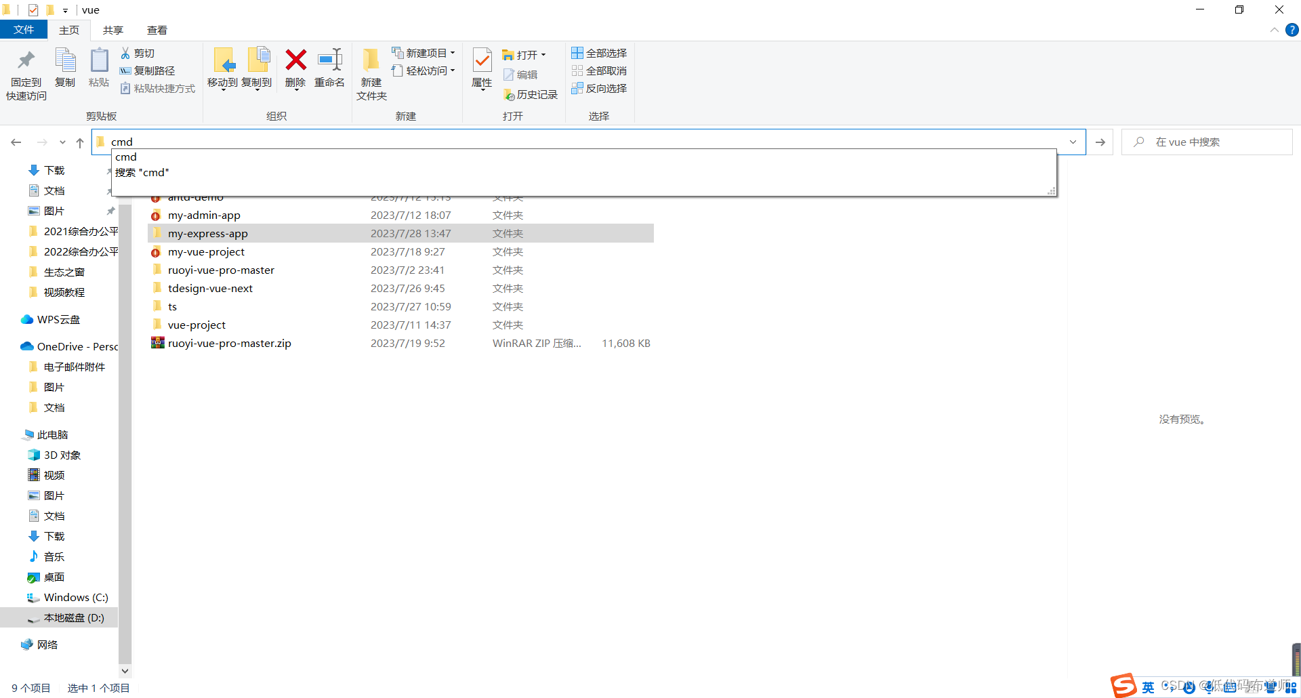Open 视频教程 in sidebar
This screenshot has height=698, width=1301.
click(64, 292)
